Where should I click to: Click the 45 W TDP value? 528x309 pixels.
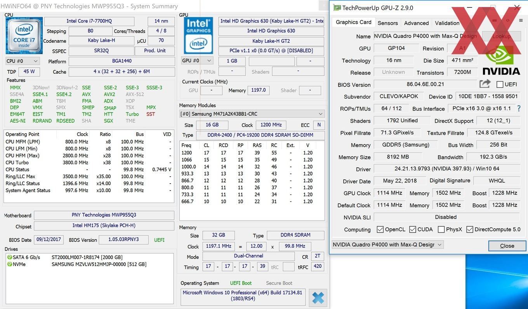click(29, 71)
